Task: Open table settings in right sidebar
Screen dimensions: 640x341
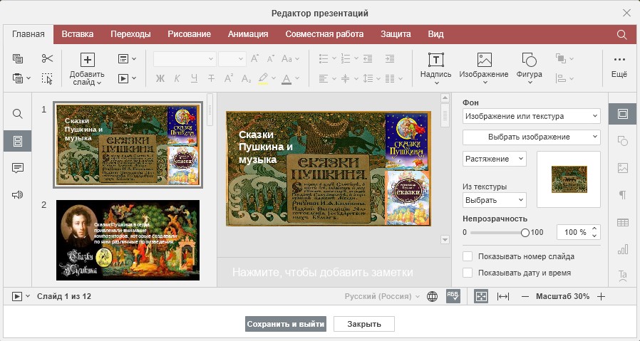Action: click(622, 222)
